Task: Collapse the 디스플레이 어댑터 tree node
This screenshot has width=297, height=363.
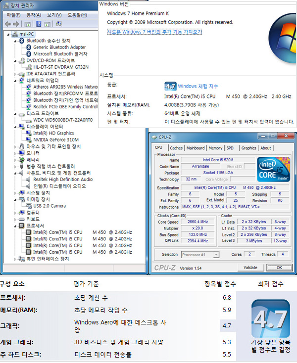Action: pyautogui.click(x=15, y=127)
